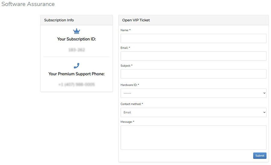Click the blurred premium support phone number

(x=76, y=85)
